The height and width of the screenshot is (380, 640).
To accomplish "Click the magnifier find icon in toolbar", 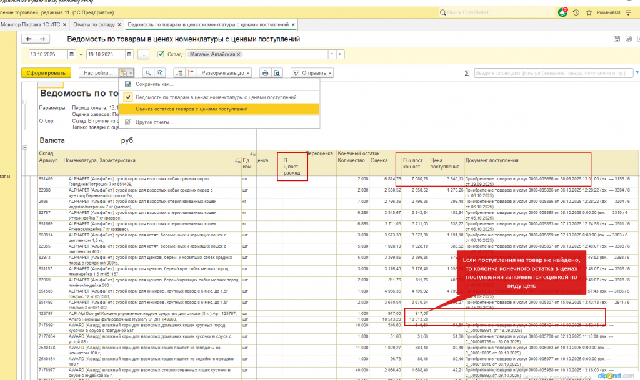I will (148, 73).
